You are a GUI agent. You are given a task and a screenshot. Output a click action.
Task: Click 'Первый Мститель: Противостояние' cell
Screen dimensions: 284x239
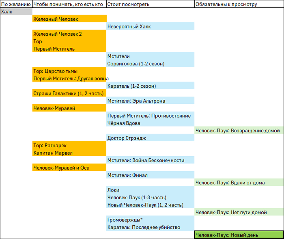tap(151, 115)
